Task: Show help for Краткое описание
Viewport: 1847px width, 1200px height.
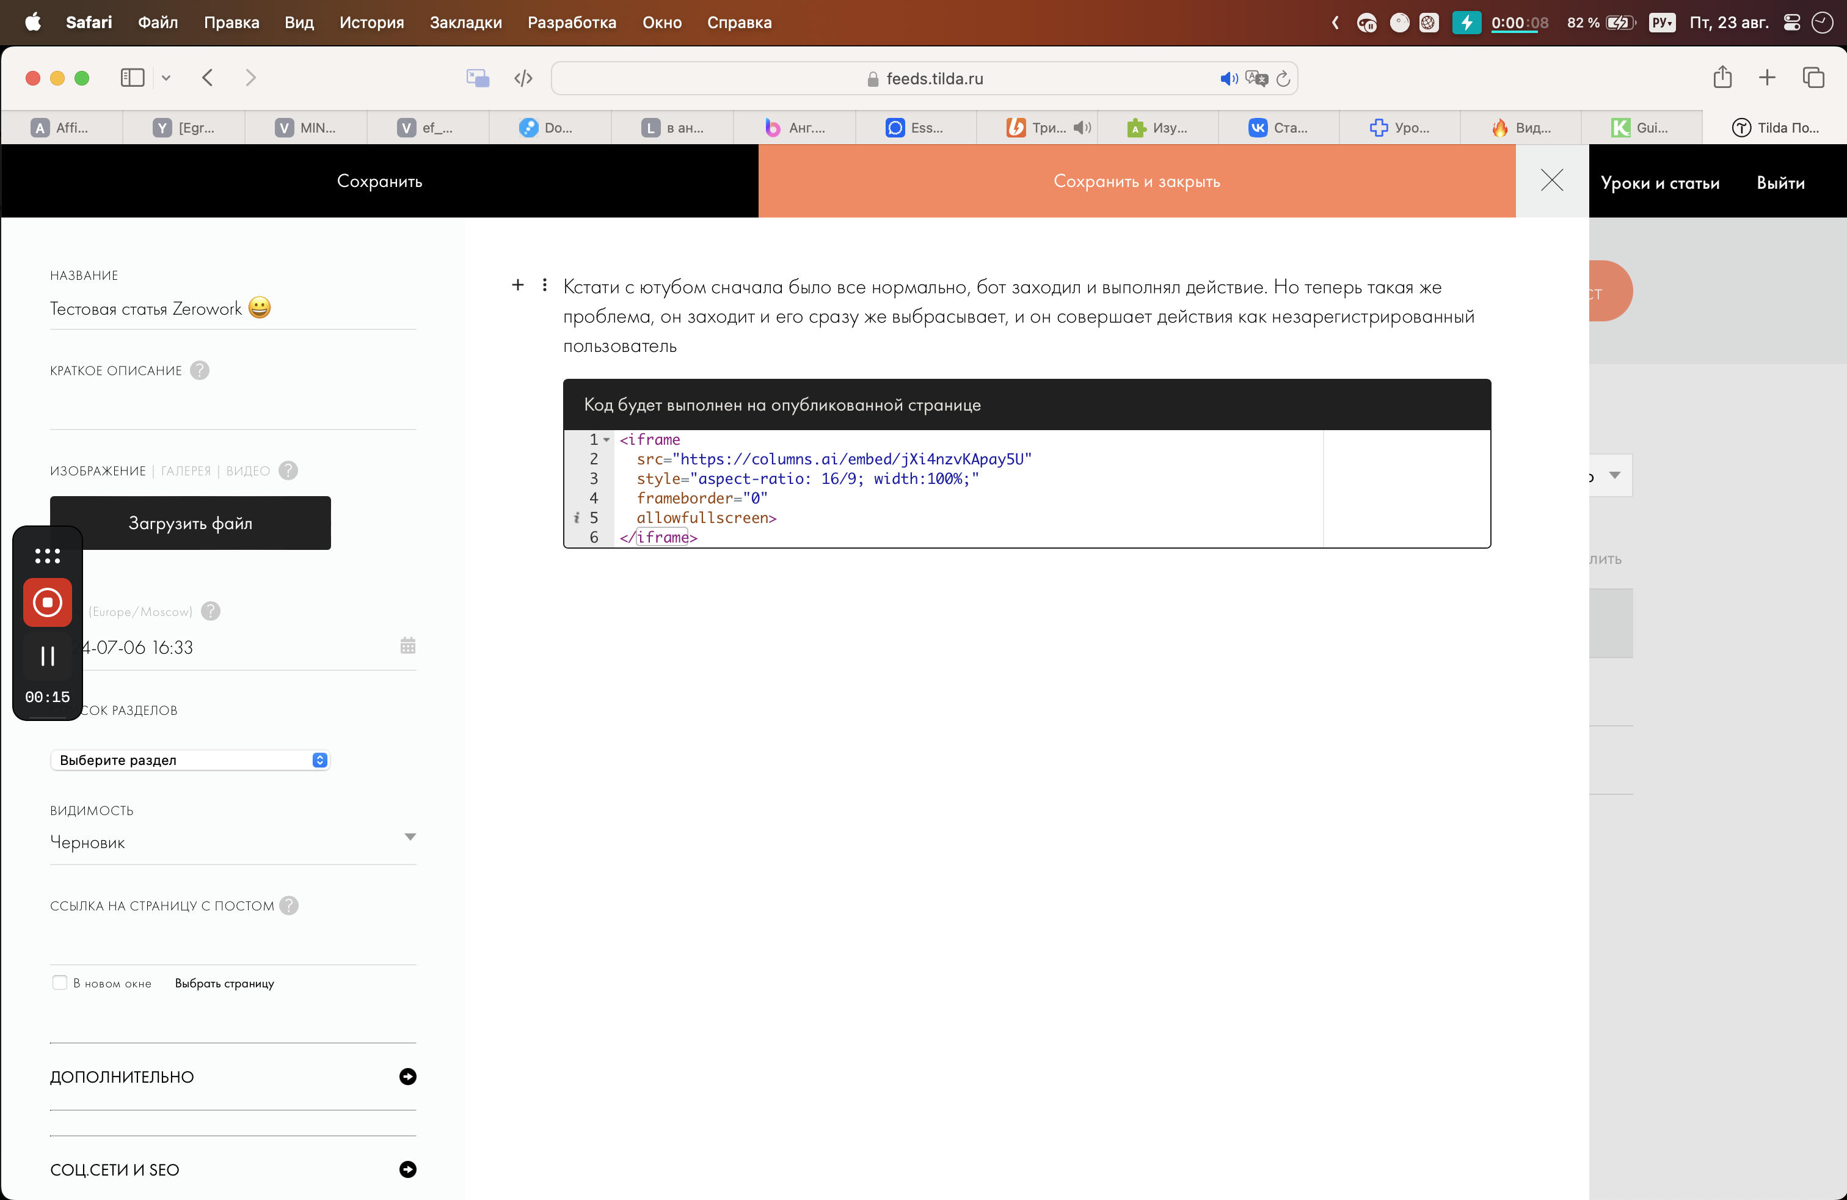Action: 200,371
